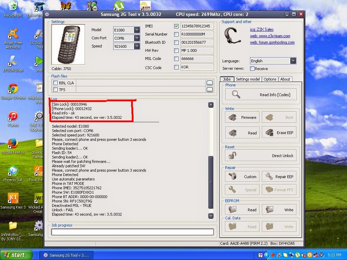Open the About tab
The image size is (347, 260).
click(285, 79)
